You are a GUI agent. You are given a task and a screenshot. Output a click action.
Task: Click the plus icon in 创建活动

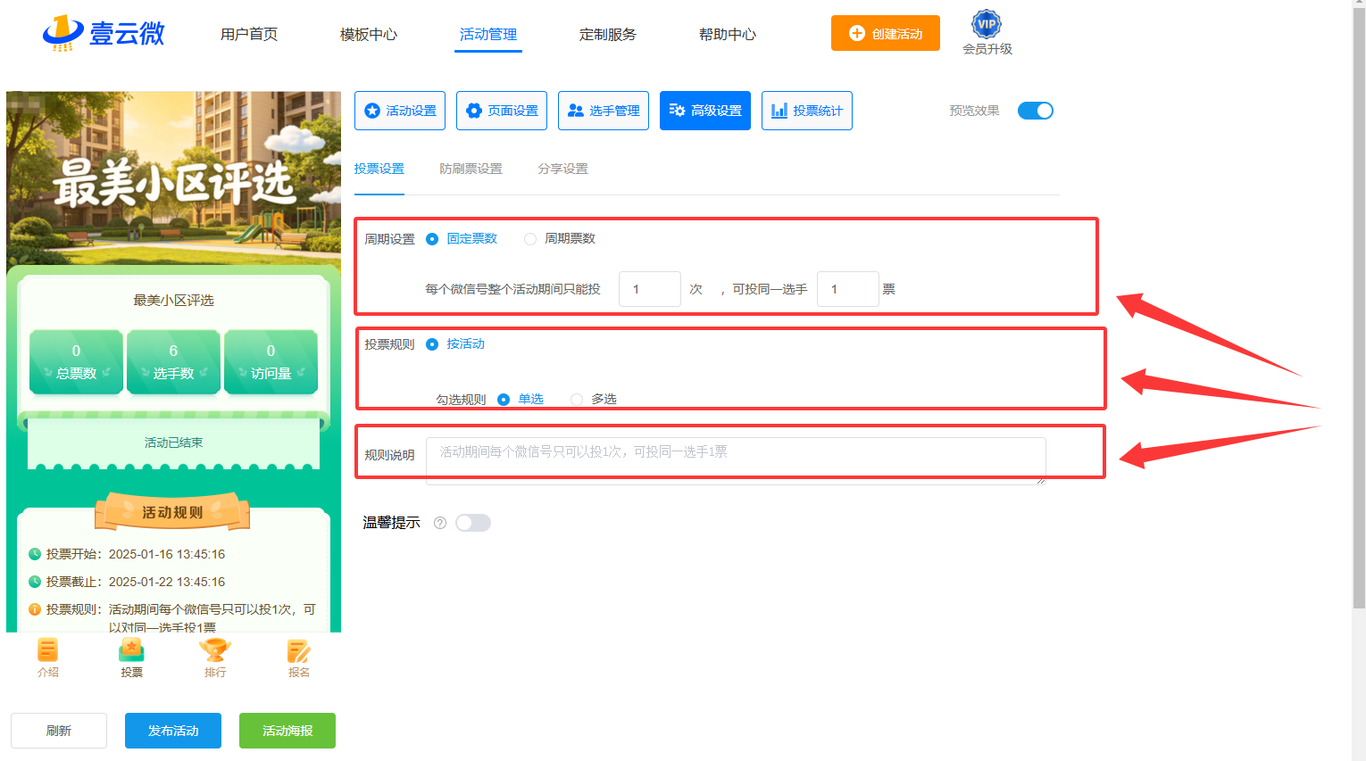[856, 33]
